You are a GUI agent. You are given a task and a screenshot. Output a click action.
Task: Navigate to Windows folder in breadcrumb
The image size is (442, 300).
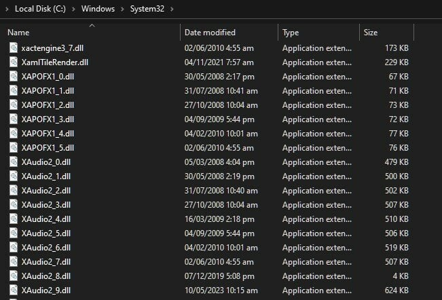(x=98, y=9)
